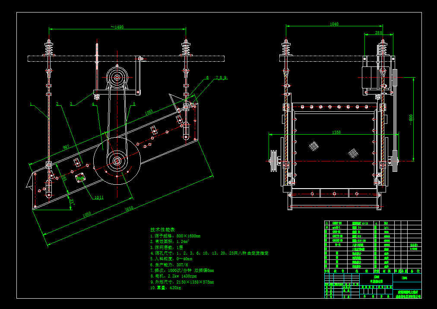The image size is (437, 309).
Task: Select the 1053 aligned dimension text
Action: coord(148,112)
